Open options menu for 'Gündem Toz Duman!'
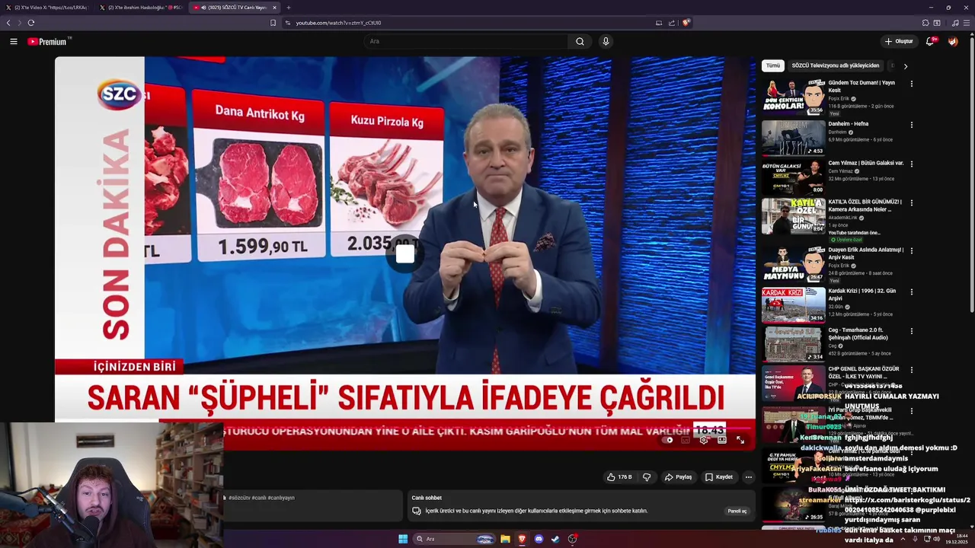 pyautogui.click(x=911, y=84)
